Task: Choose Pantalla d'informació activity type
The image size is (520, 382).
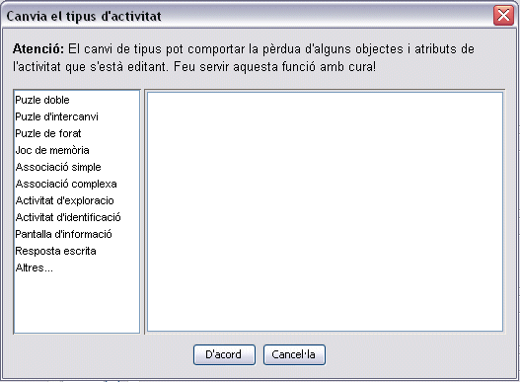Action: click(77, 234)
